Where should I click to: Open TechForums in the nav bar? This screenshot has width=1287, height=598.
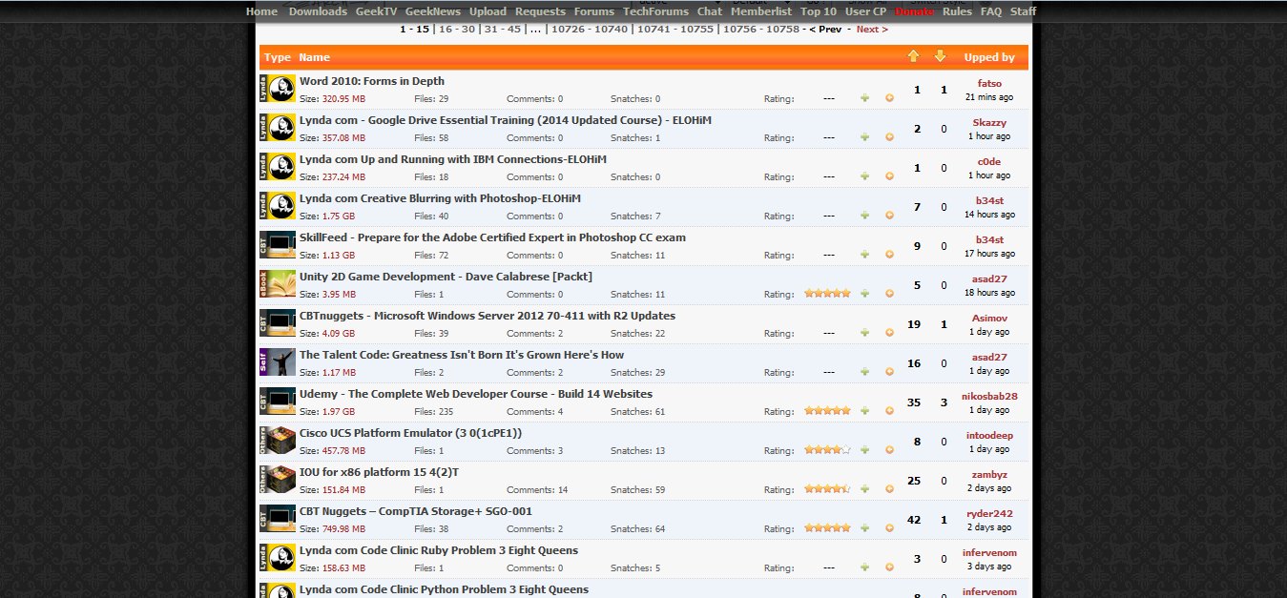click(x=655, y=11)
